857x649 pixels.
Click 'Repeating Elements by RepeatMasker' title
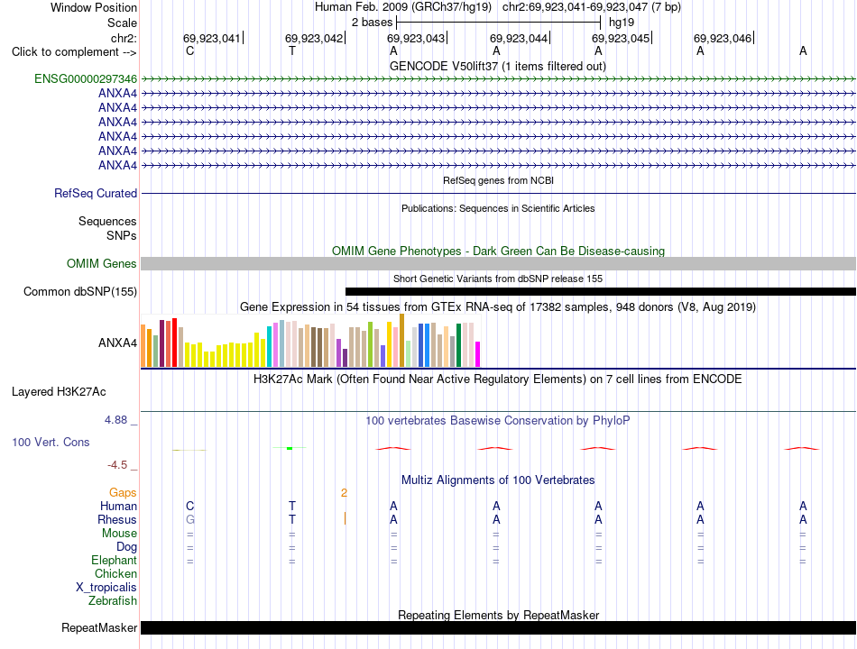(x=499, y=615)
